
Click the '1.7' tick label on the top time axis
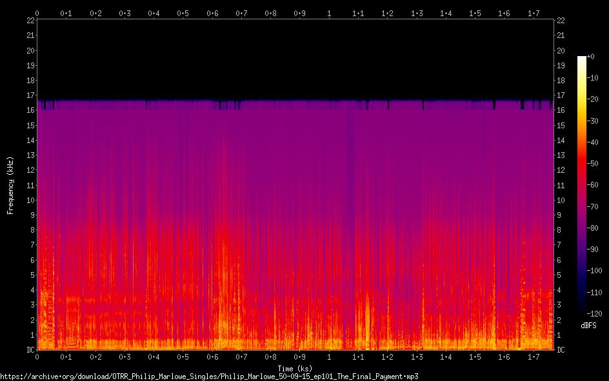coord(534,13)
